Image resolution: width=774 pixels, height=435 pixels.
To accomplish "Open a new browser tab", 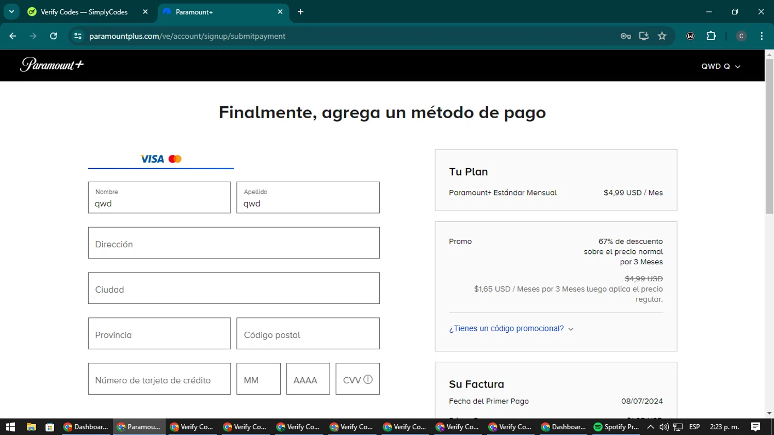I will 300,12.
